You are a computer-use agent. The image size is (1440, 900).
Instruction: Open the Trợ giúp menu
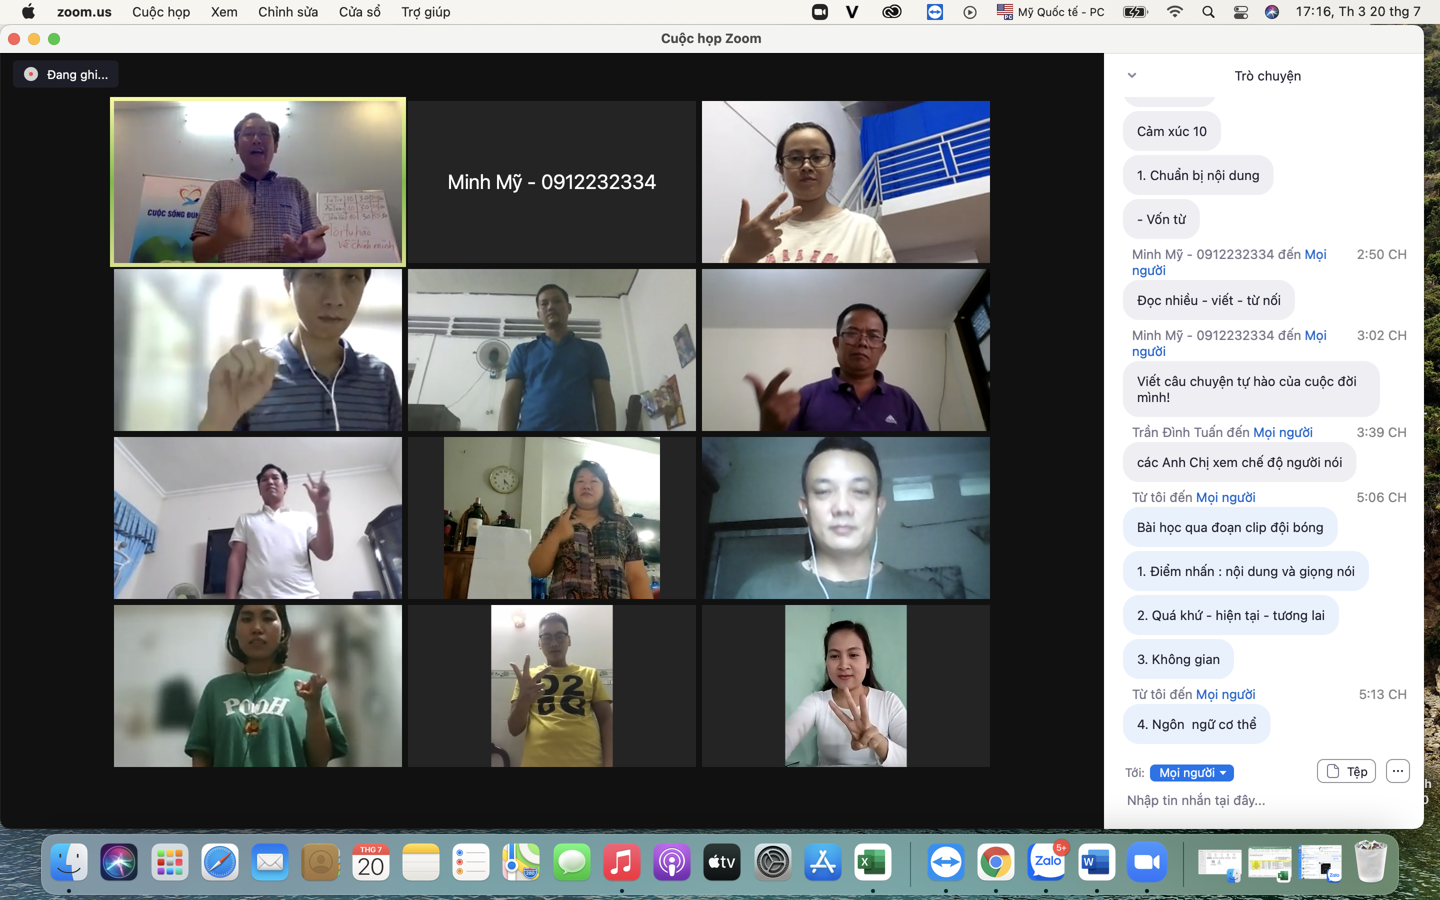tap(425, 12)
